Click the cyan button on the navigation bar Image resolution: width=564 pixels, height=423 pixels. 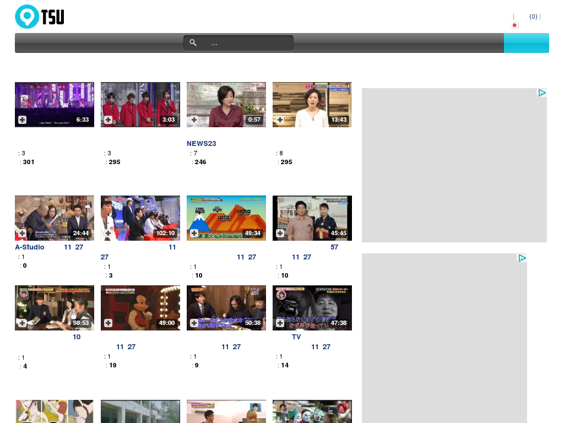pos(526,43)
